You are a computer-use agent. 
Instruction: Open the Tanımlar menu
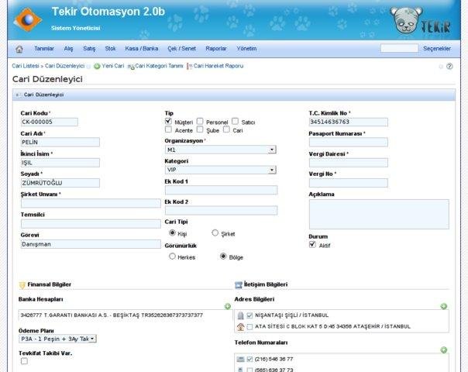(44, 49)
